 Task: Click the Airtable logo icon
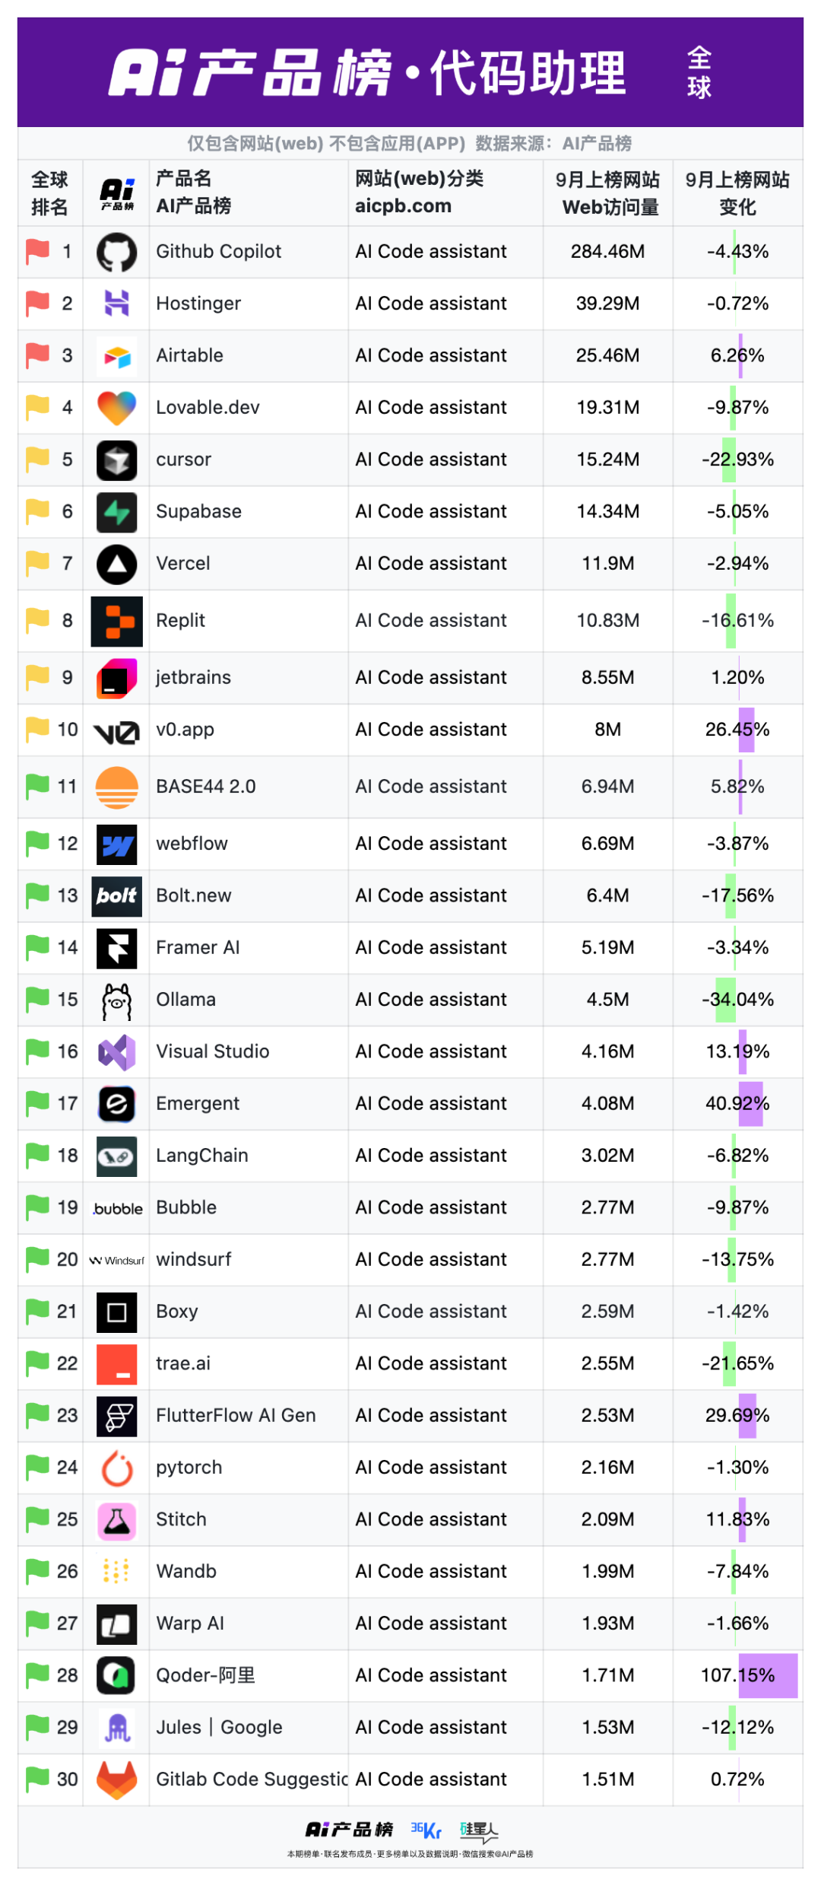click(x=116, y=356)
